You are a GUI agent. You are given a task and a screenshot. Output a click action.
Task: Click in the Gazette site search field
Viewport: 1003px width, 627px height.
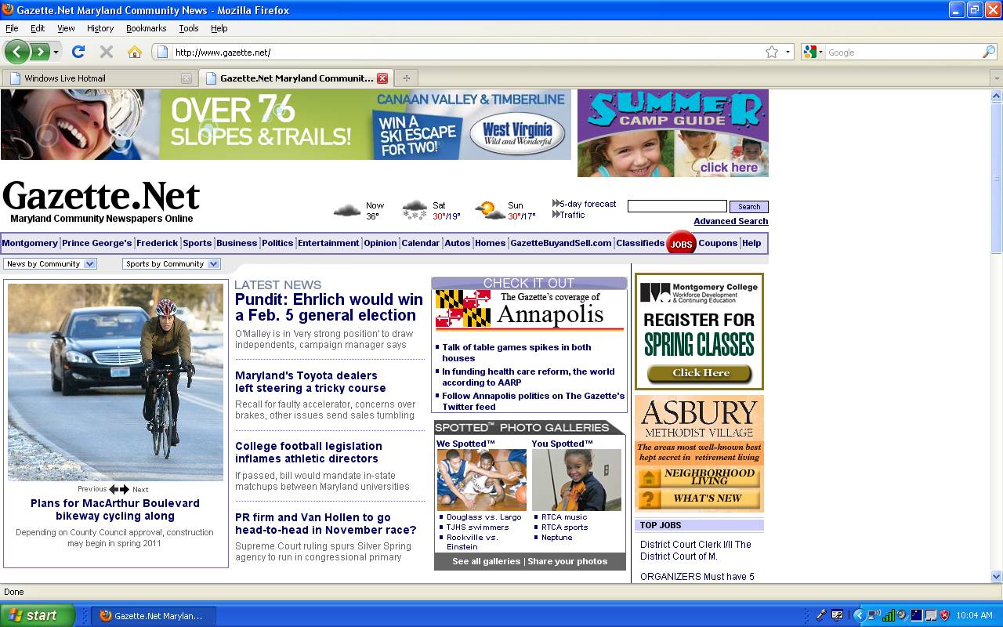677,206
